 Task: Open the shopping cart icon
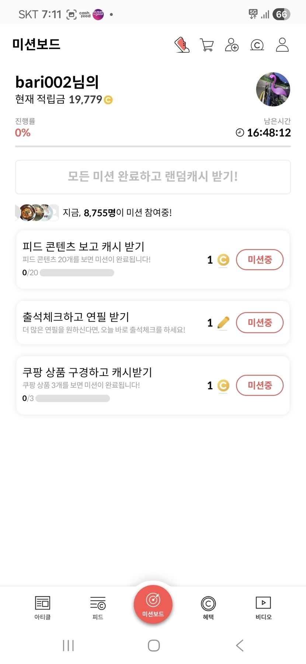pos(207,45)
